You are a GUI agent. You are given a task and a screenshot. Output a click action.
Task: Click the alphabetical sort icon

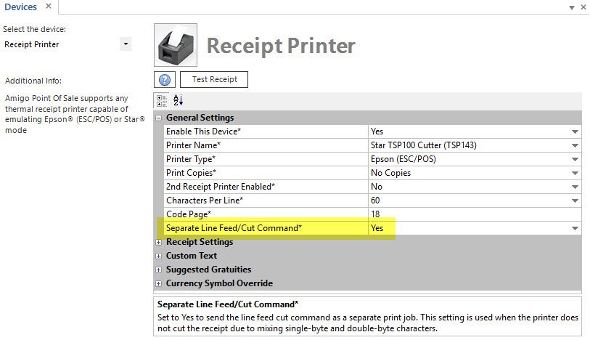179,100
